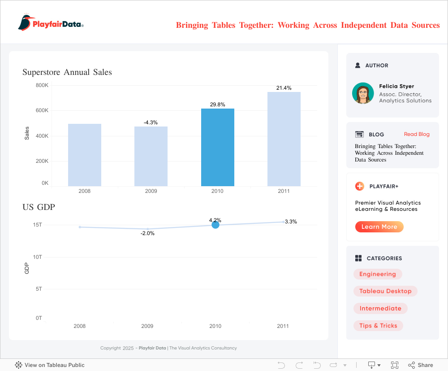Click the Tips & Tricks tag
Image resolution: width=448 pixels, height=371 pixels.
[x=378, y=326]
